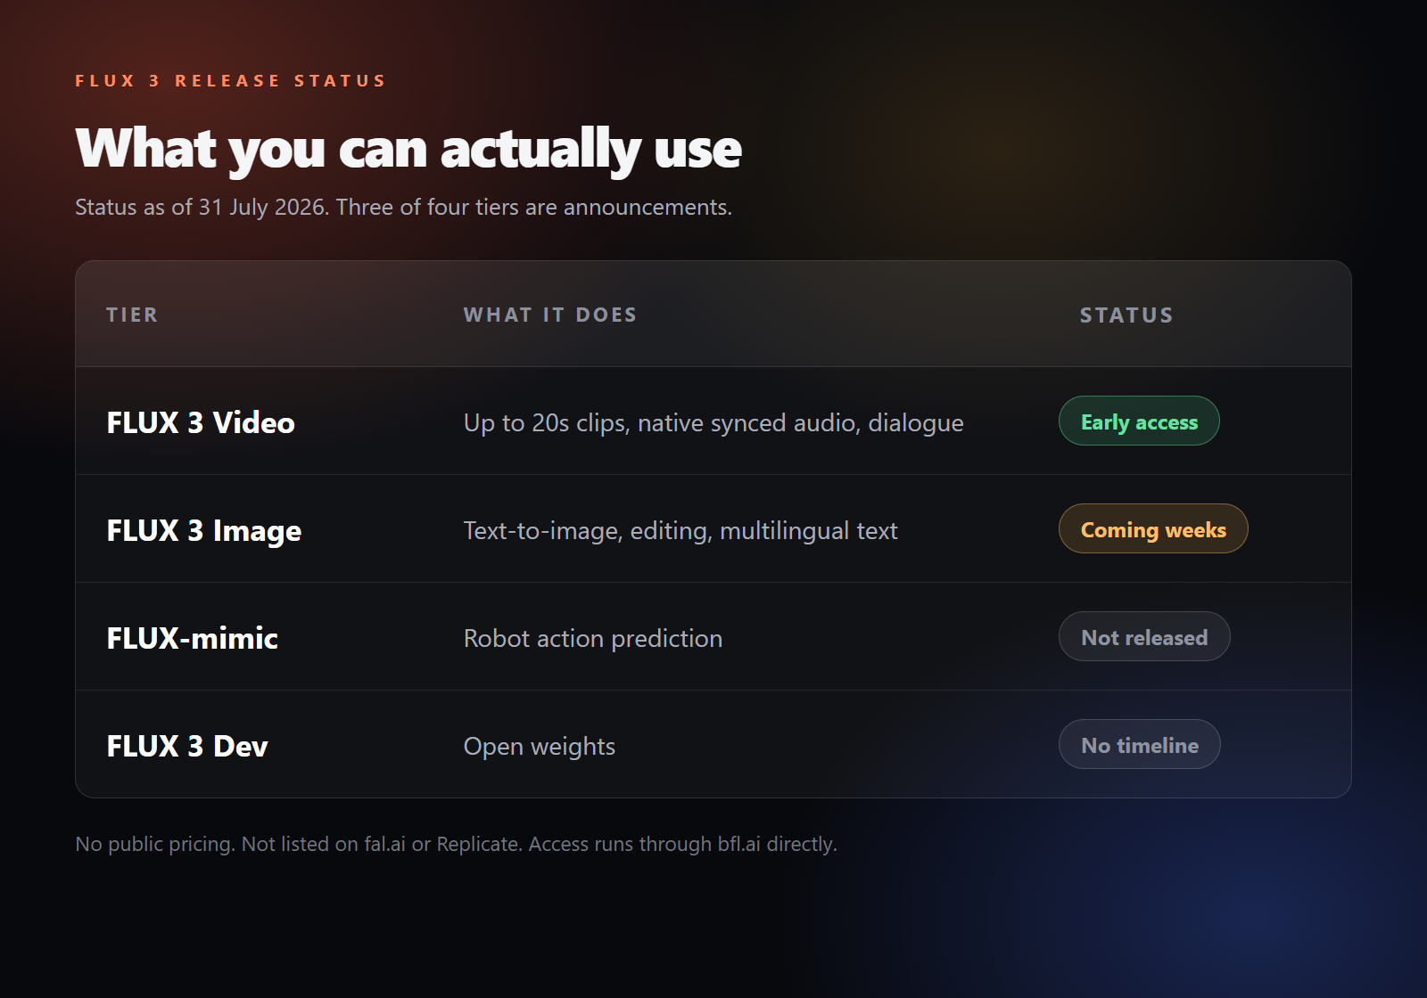Click the Status as of 31 July 2026 subtitle
The width and height of the screenshot is (1427, 998).
pyautogui.click(x=403, y=208)
